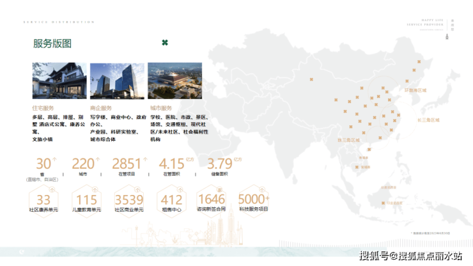The width and height of the screenshot is (473, 266).
Task: Click the map marker on Hainan island
Action: 369,150
